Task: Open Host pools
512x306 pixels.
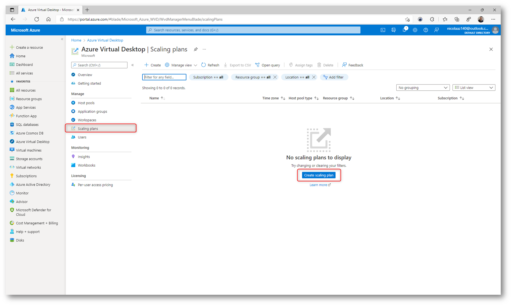Action: (x=86, y=103)
